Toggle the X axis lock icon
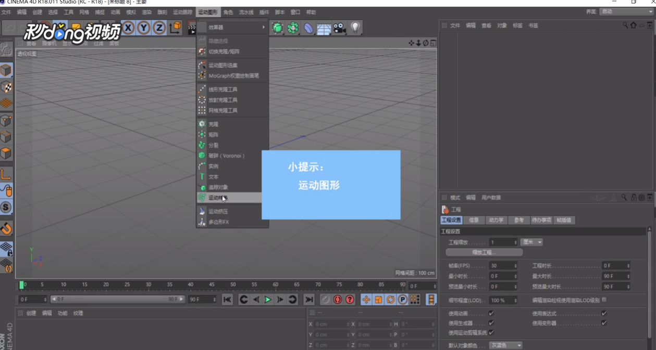Image resolution: width=656 pixels, height=350 pixels. [128, 28]
